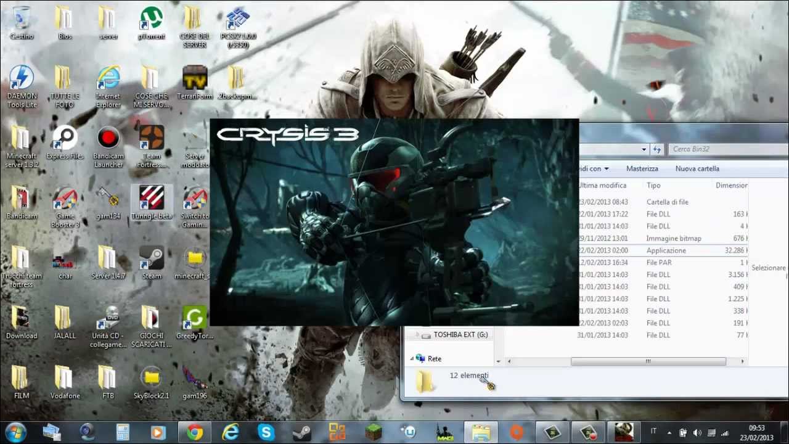Viewport: 789px width, 444px height.
Task: Sort by the Dimensione column header
Action: [731, 185]
